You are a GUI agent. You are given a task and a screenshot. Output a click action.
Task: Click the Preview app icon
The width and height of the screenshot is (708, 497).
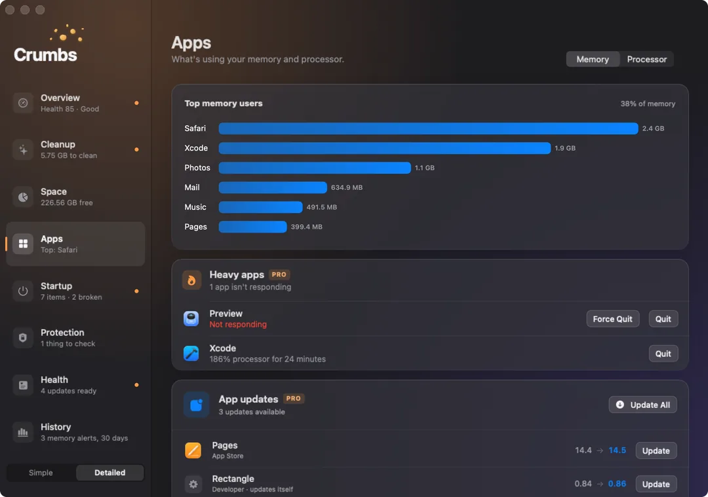point(191,318)
